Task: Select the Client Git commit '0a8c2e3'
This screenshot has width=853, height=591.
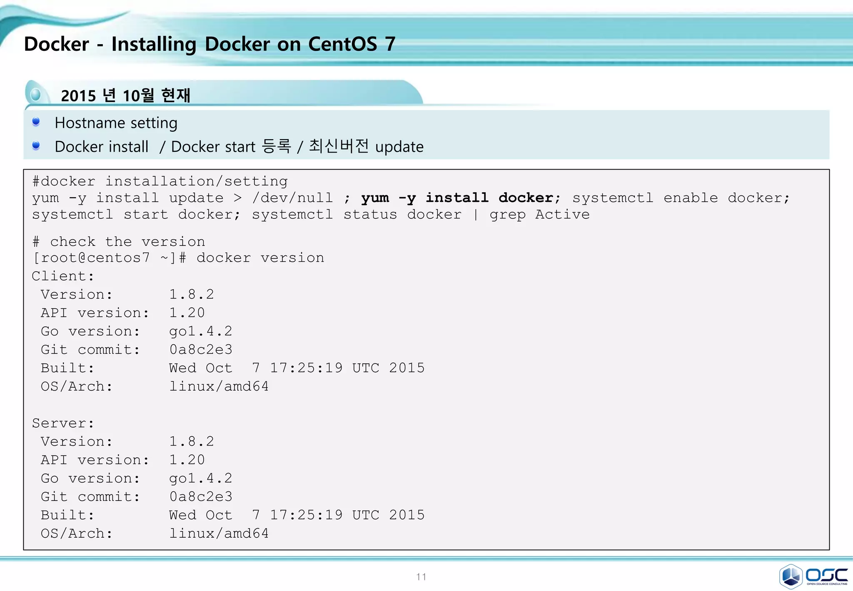Action: point(200,349)
